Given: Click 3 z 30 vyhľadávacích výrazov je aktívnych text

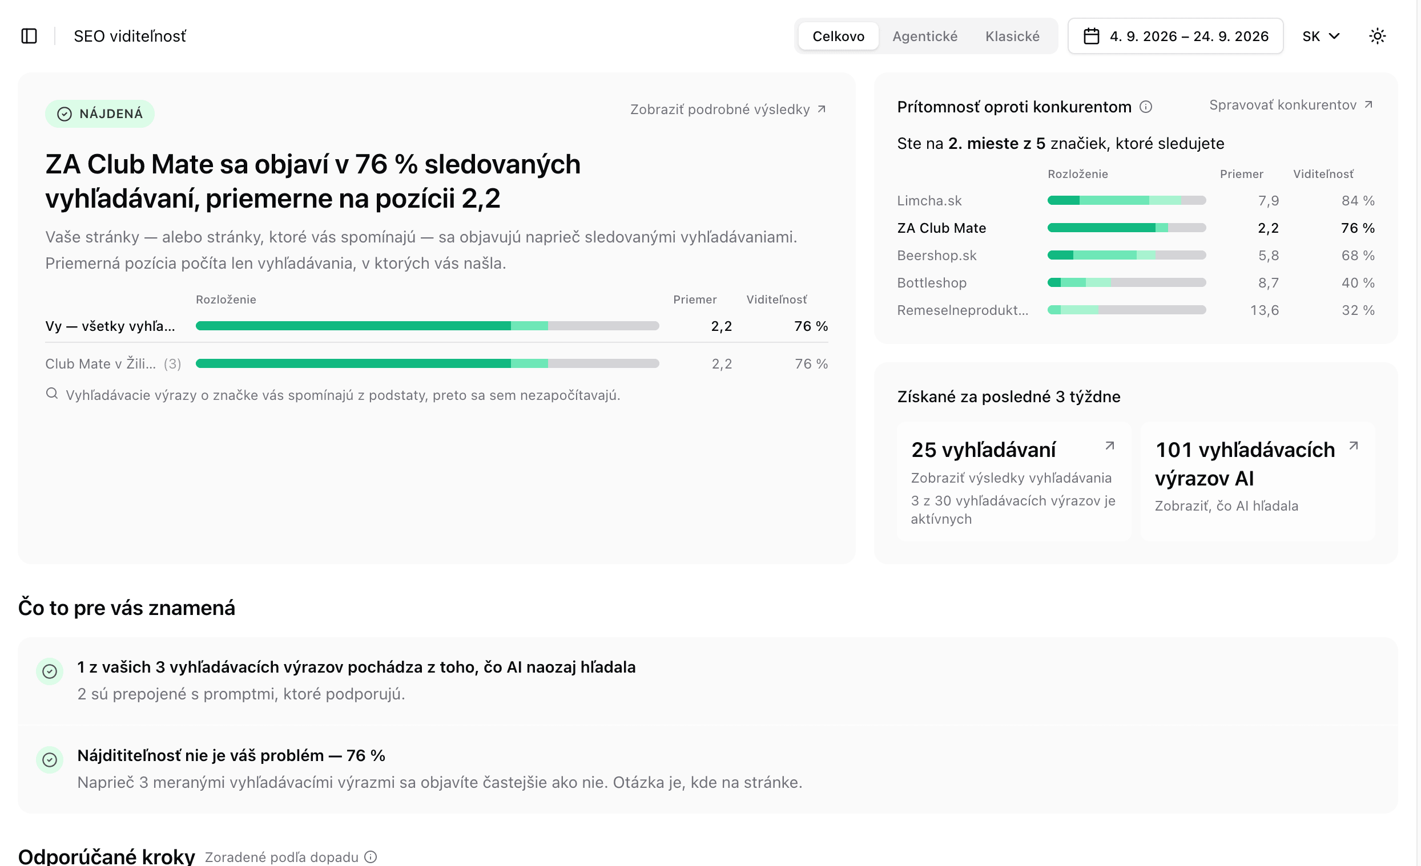Looking at the screenshot, I should click(1013, 510).
